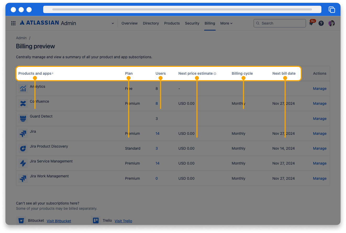Open the Visit Bitbucket link
The height and width of the screenshot is (233, 346).
(59, 221)
